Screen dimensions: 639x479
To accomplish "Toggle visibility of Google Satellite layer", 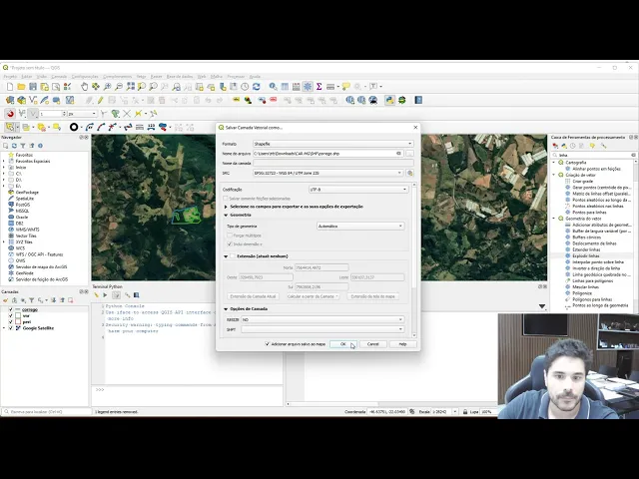I will click(x=11, y=328).
